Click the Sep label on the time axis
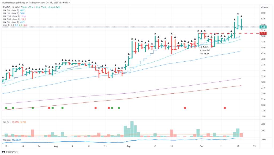 point(129,146)
